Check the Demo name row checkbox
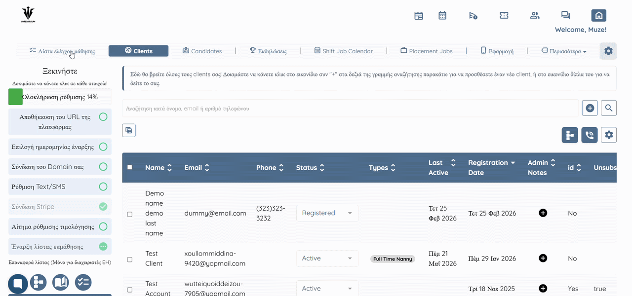The image size is (632, 296). pos(130,215)
